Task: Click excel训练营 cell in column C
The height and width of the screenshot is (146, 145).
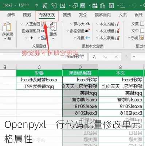Action: [x=80, y=100]
